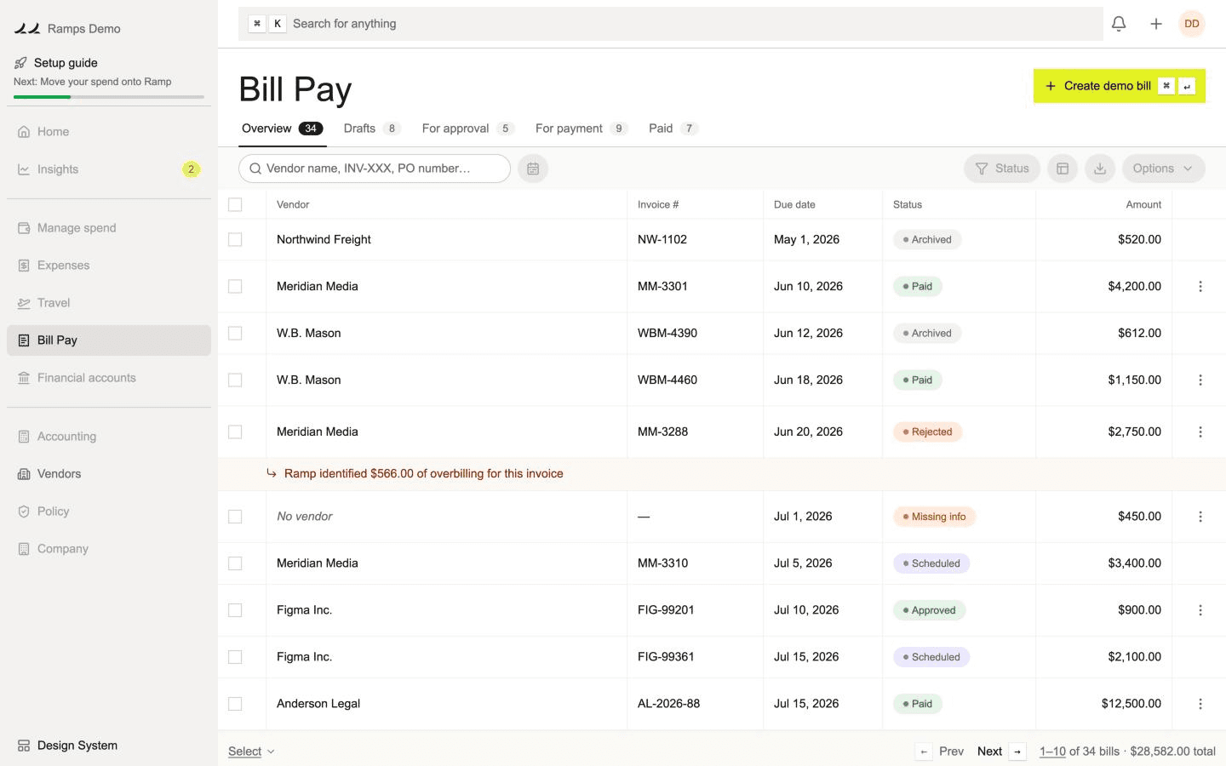Image resolution: width=1226 pixels, height=766 pixels.
Task: Open Expenses in the sidebar
Action: pyautogui.click(x=109, y=266)
